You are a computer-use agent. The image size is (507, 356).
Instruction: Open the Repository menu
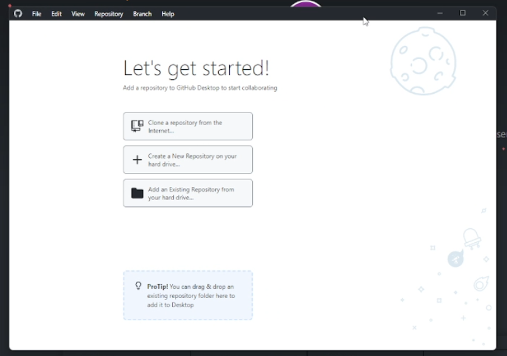(109, 14)
